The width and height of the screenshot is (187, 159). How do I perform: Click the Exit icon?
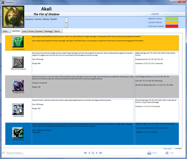(x=167, y=153)
